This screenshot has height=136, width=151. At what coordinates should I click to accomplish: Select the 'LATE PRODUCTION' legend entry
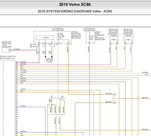(9, 58)
